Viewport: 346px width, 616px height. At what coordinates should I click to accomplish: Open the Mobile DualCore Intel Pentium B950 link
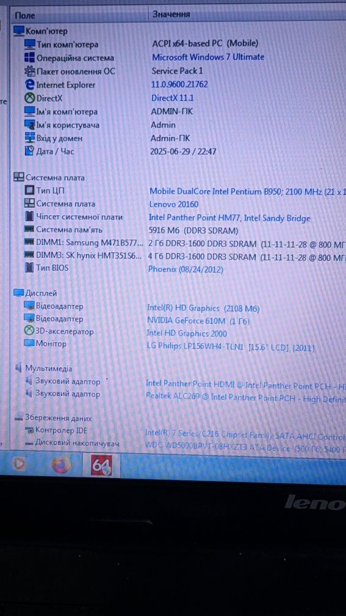point(248,192)
